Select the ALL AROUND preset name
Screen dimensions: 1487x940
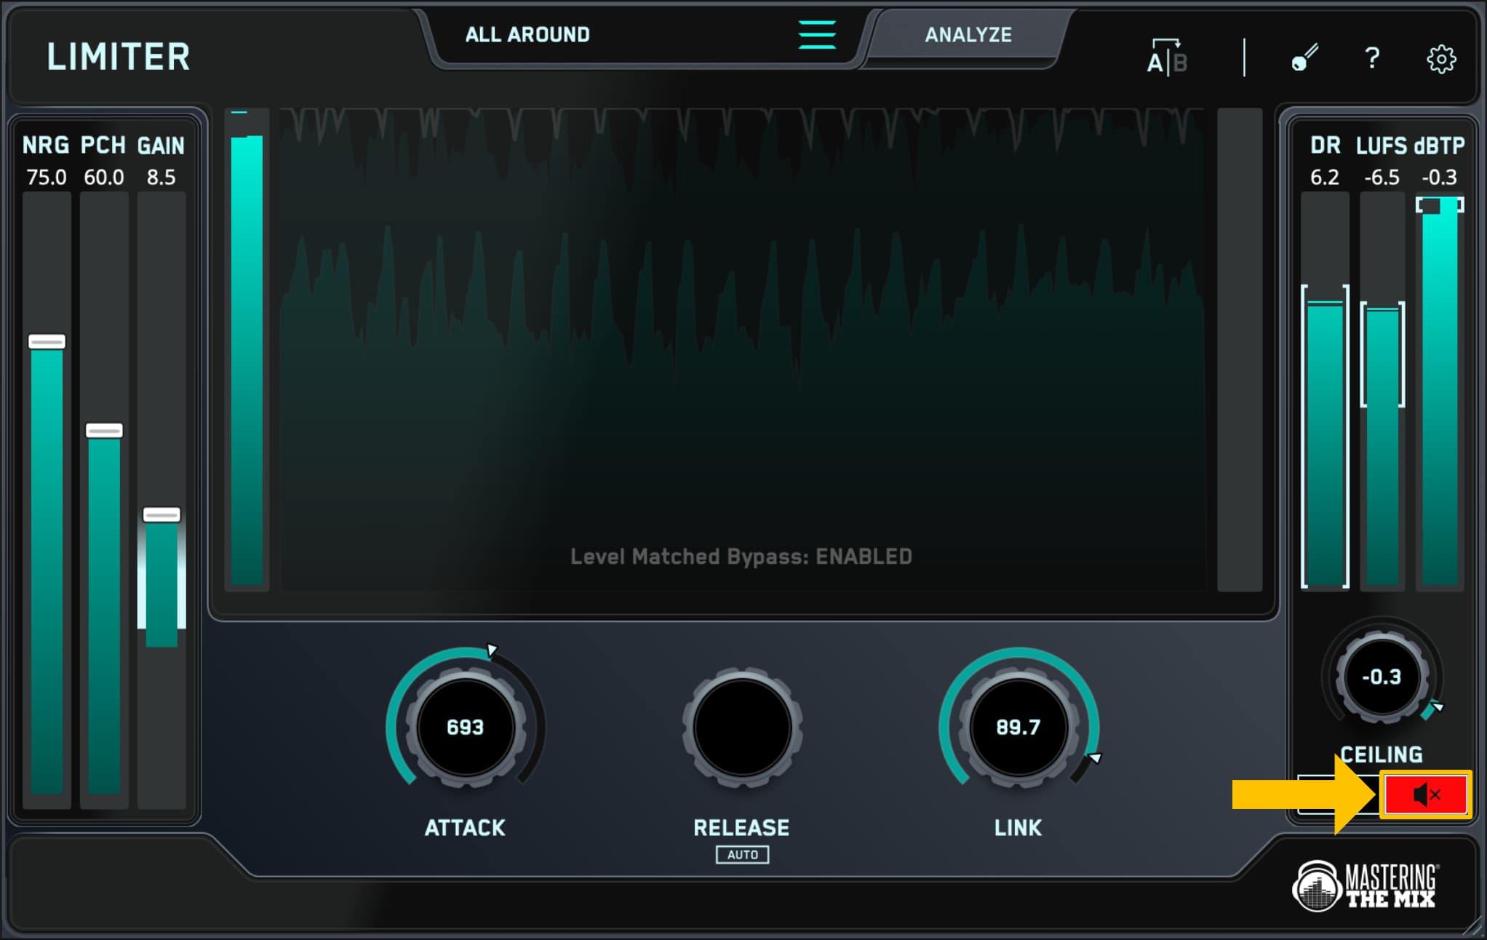[x=527, y=35]
